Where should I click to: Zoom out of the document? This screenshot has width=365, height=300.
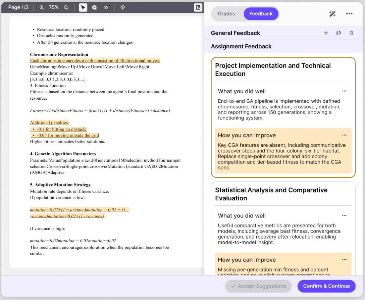(x=66, y=7)
